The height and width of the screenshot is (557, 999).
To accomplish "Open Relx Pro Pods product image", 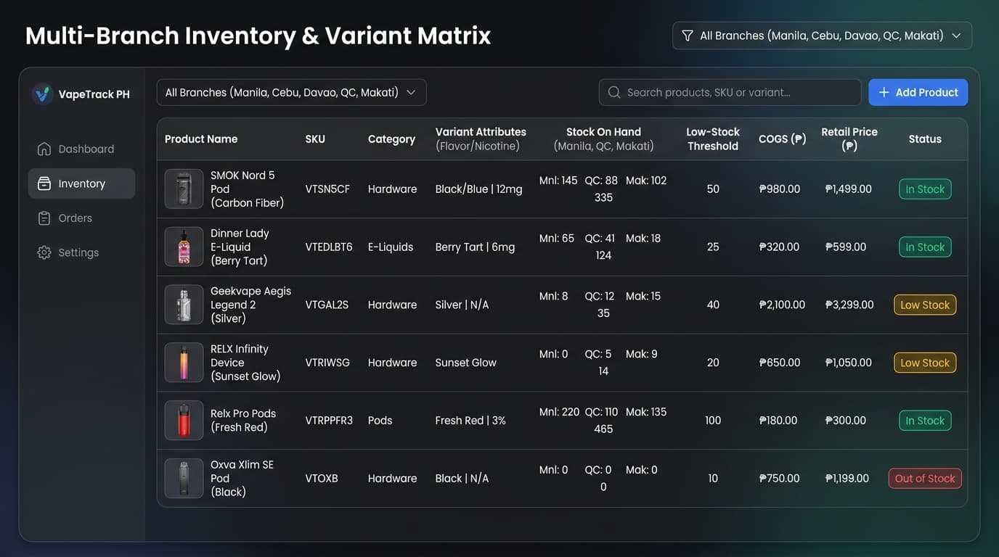I will (x=184, y=421).
